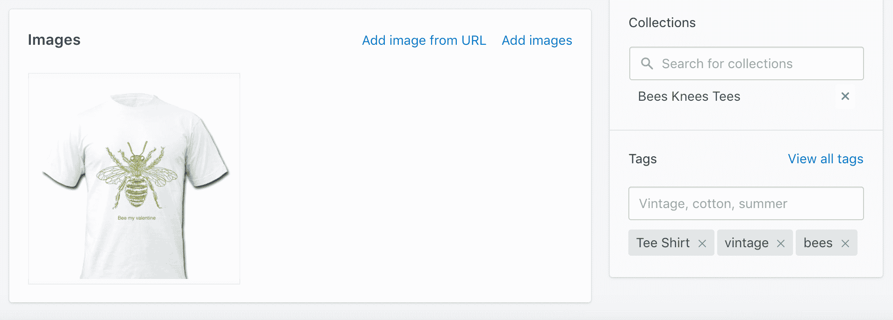The width and height of the screenshot is (893, 320).
Task: Click Add image from URL
Action: tap(424, 41)
